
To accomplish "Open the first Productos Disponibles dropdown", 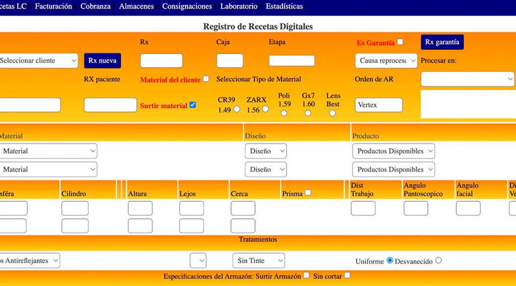I will (x=393, y=151).
